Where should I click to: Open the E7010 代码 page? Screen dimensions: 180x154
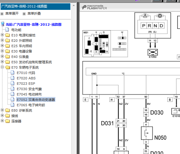(26, 73)
